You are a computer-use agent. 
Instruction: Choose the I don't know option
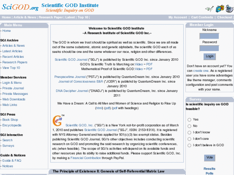pos(189,132)
